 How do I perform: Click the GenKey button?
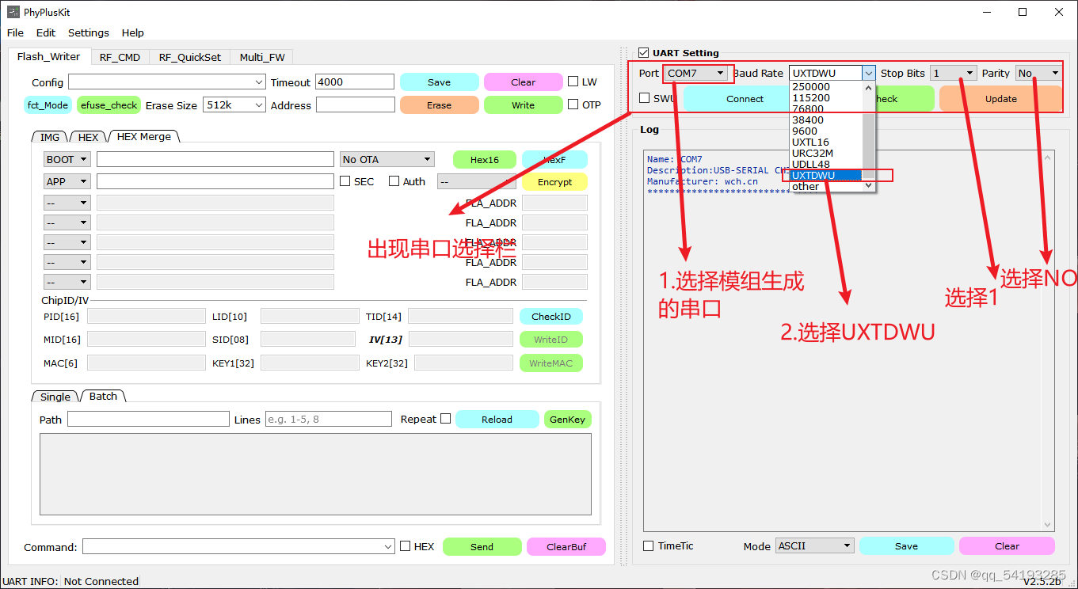568,420
